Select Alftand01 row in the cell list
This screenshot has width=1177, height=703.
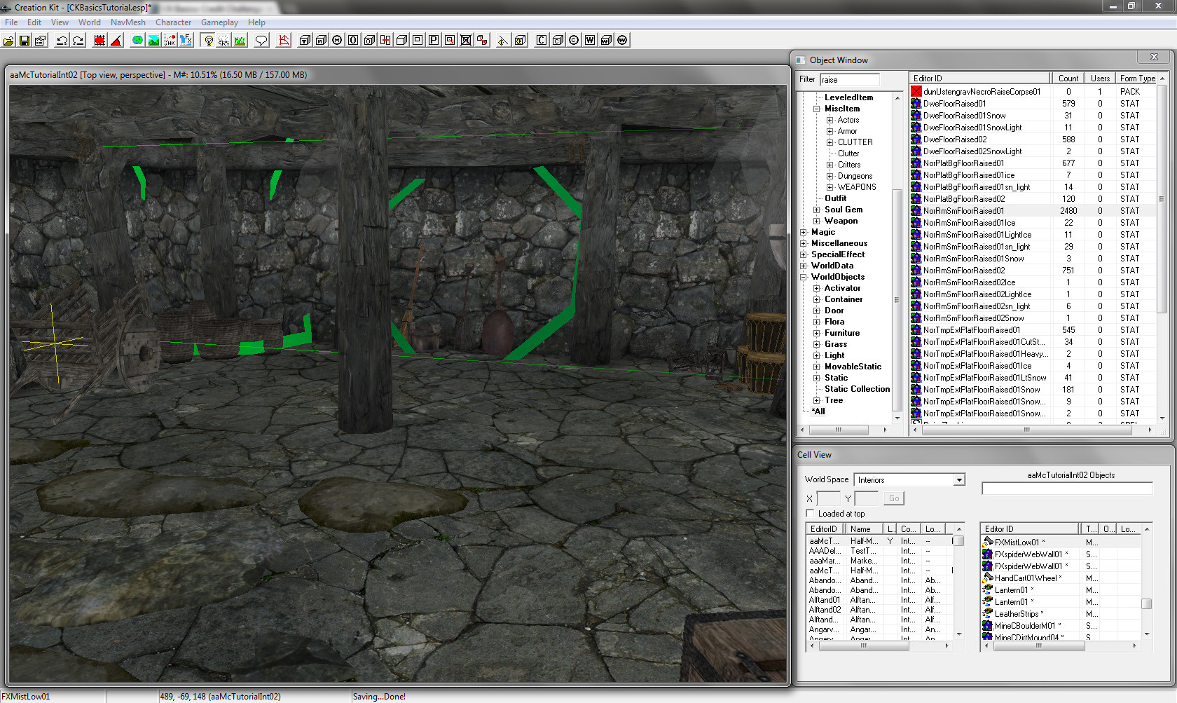click(879, 600)
